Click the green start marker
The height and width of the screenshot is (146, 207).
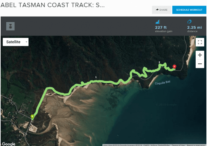pos(32,117)
